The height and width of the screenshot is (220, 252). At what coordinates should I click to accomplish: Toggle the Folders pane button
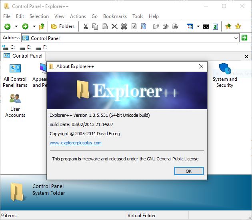[63, 26]
